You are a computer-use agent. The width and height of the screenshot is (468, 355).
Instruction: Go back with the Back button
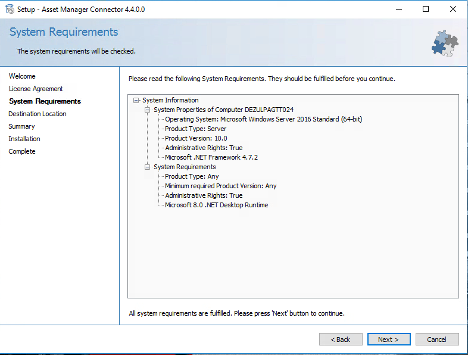(x=341, y=340)
